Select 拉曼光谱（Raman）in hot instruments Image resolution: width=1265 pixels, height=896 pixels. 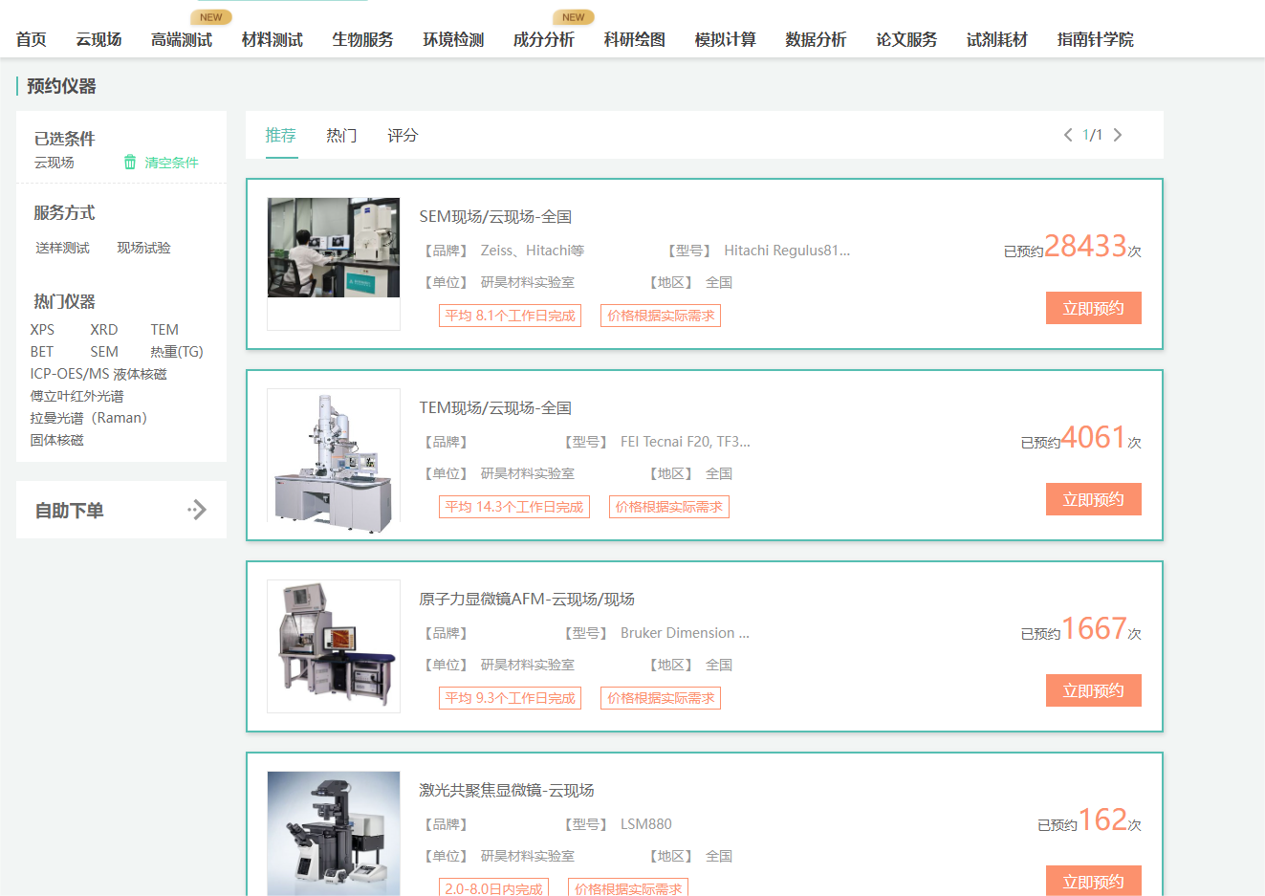pyautogui.click(x=86, y=417)
